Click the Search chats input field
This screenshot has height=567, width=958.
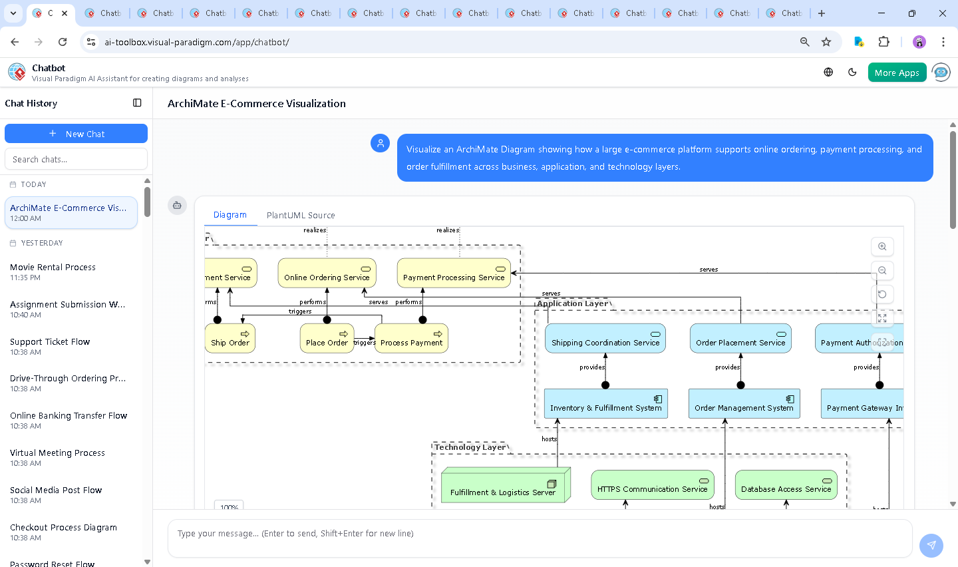(x=76, y=159)
